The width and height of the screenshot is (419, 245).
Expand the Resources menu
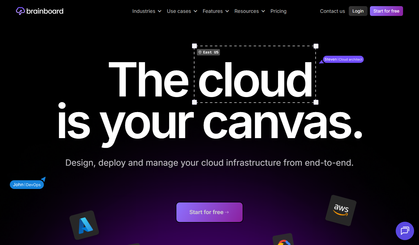click(250, 11)
